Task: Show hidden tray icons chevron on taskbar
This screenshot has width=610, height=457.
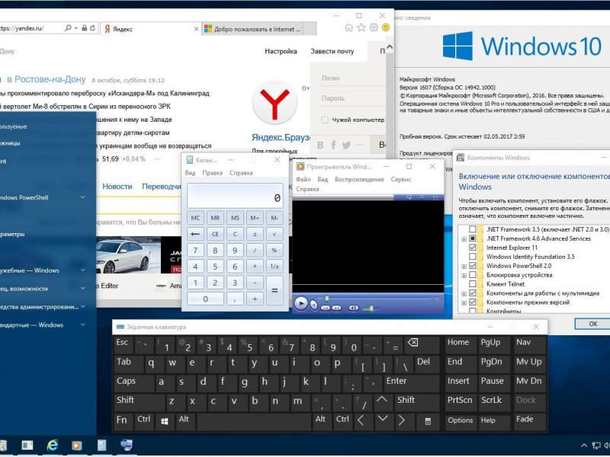Action: coord(584,446)
